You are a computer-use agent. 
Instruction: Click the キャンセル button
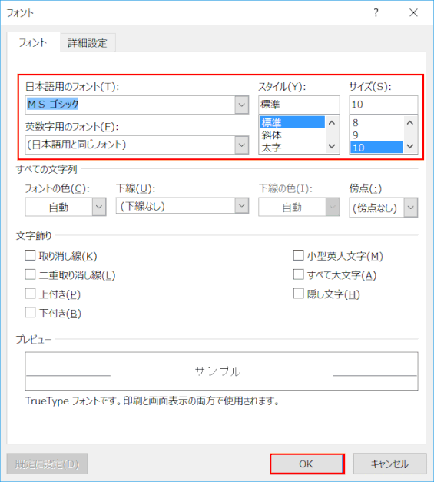tap(389, 464)
